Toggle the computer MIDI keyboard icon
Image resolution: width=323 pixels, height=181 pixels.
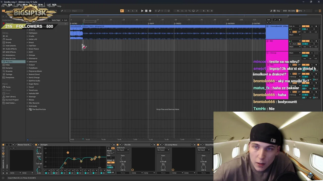[x=275, y=11]
